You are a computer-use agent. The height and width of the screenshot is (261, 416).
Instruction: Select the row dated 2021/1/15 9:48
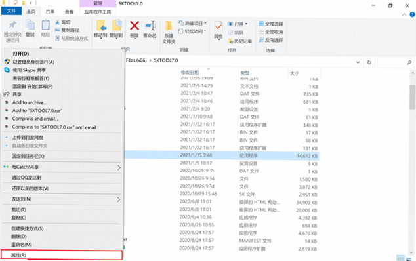click(222, 155)
